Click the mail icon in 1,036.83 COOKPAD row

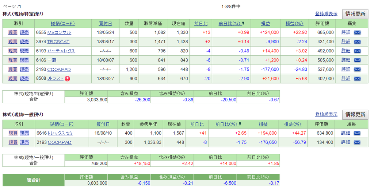357,143
